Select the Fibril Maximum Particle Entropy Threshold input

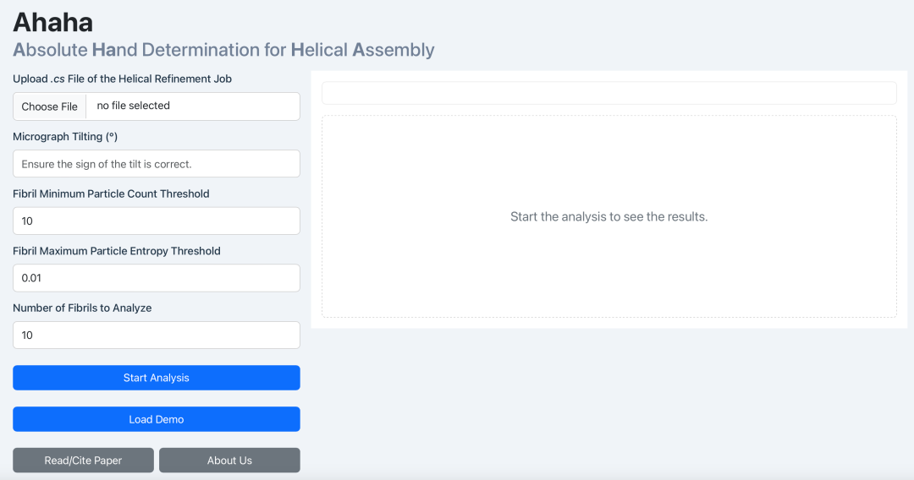tap(157, 278)
